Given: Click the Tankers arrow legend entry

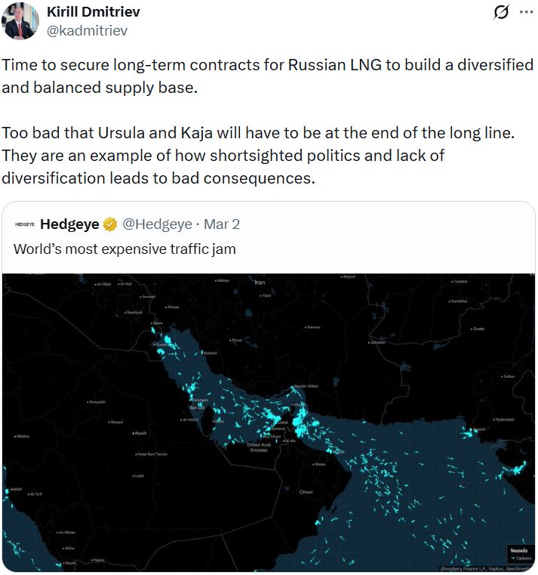Looking at the screenshot, I should tap(519, 558).
